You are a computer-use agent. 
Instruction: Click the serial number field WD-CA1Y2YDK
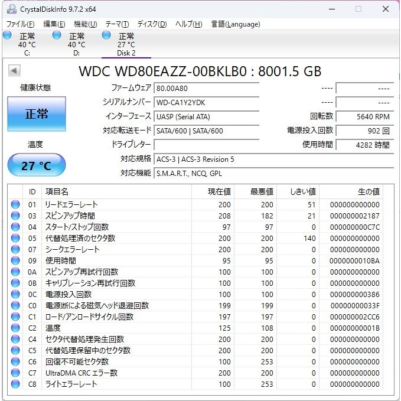(x=206, y=103)
